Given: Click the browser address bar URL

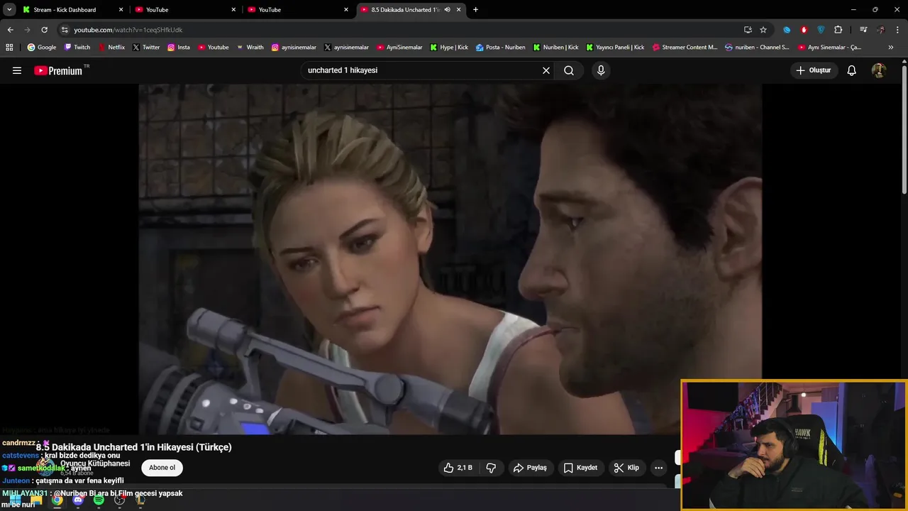Looking at the screenshot, I should [x=128, y=30].
